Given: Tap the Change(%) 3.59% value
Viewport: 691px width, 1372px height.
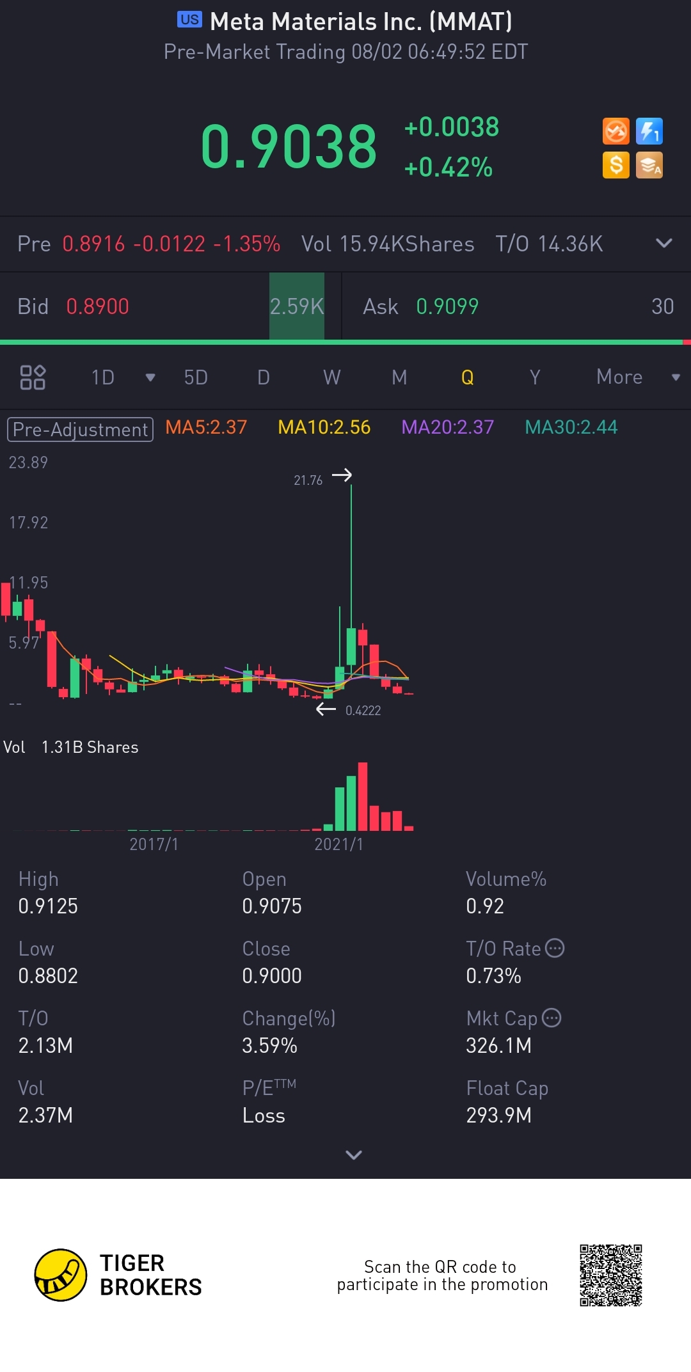Looking at the screenshot, I should coord(269,1045).
